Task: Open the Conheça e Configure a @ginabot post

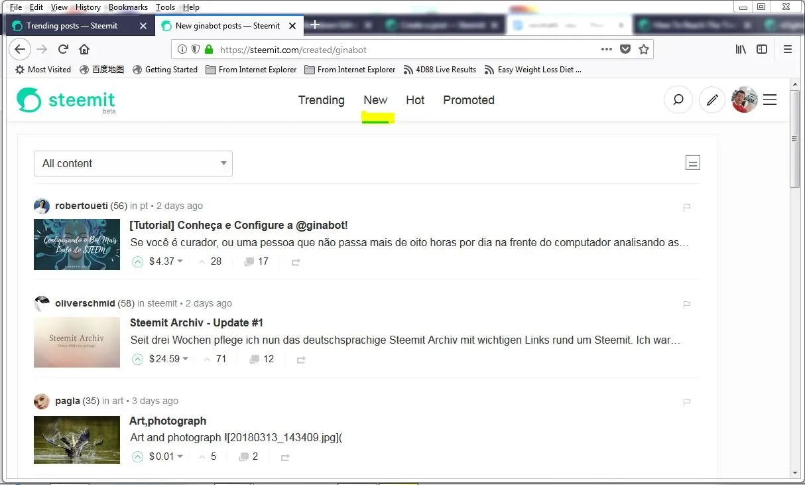Action: [239, 225]
